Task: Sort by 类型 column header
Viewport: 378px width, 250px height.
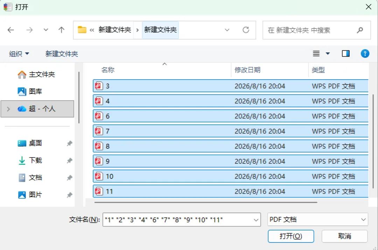Action: pyautogui.click(x=318, y=70)
